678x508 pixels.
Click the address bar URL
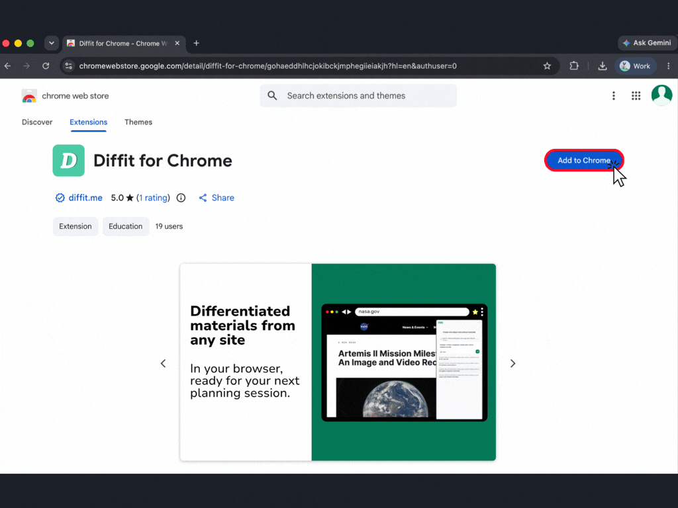(267, 66)
